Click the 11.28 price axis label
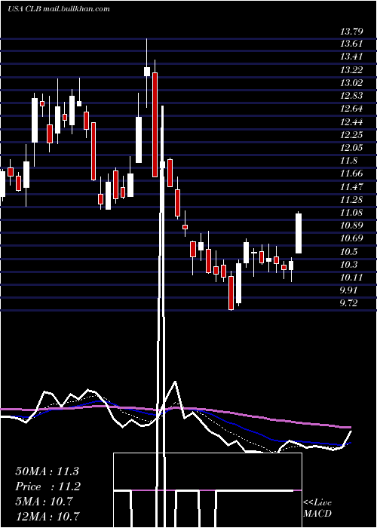This screenshot has width=377, height=528. (351, 200)
